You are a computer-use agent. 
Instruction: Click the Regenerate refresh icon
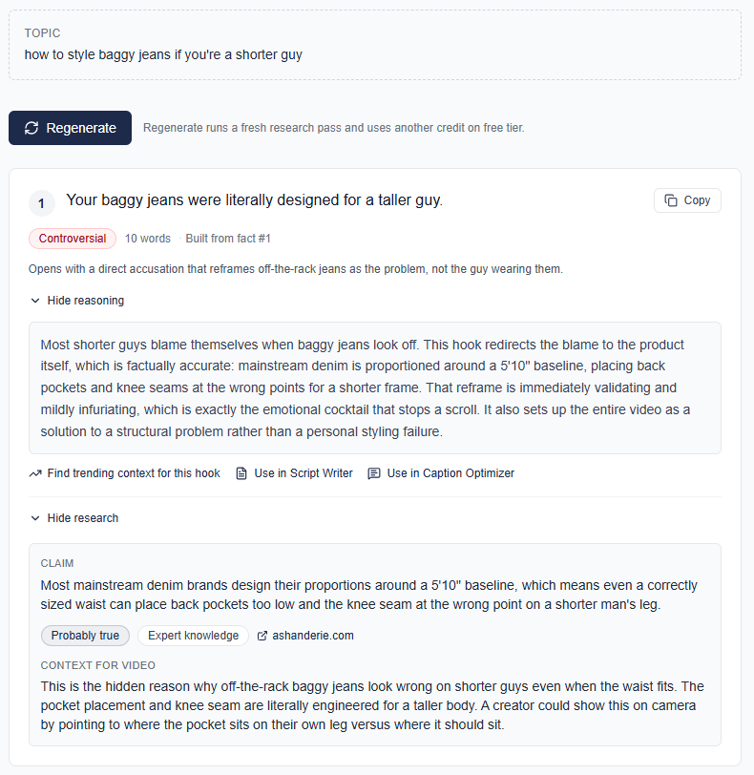tap(31, 128)
